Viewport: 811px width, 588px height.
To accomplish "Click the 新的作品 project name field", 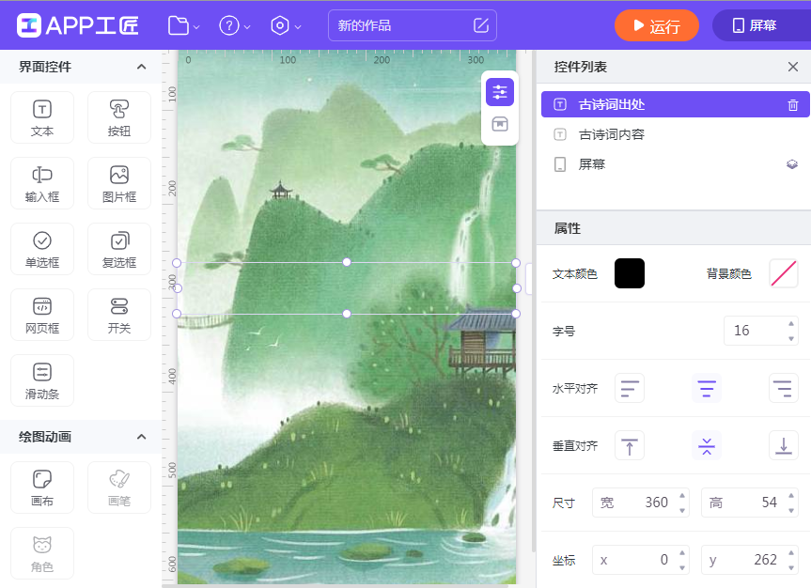I will click(x=413, y=25).
